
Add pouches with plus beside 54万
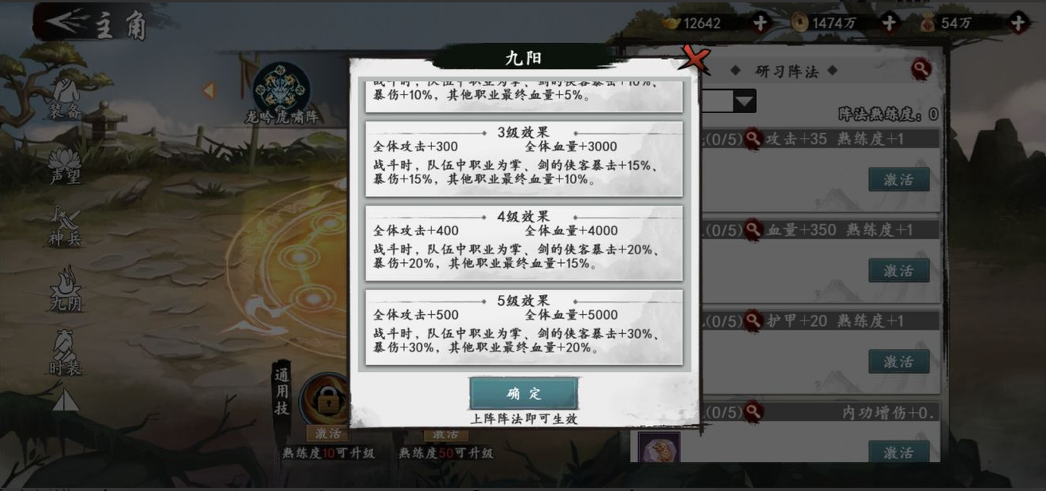pos(1017,23)
